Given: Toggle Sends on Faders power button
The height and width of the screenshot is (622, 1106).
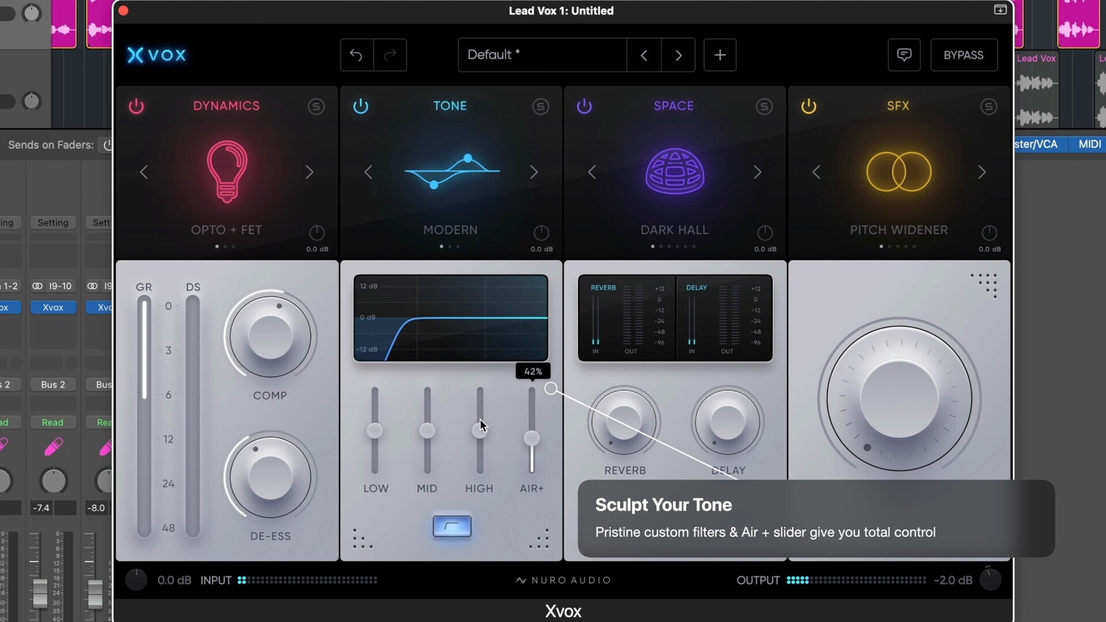Looking at the screenshot, I should pyautogui.click(x=106, y=145).
